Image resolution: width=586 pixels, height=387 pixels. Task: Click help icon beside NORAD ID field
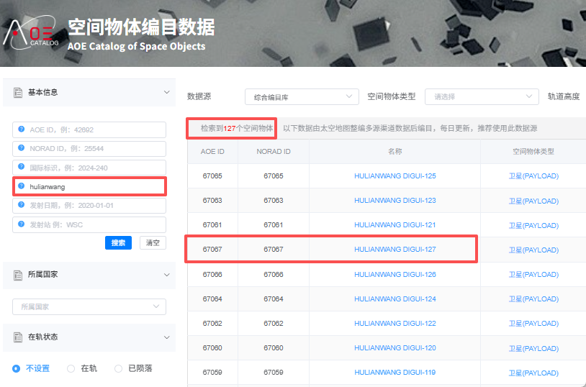(22, 149)
